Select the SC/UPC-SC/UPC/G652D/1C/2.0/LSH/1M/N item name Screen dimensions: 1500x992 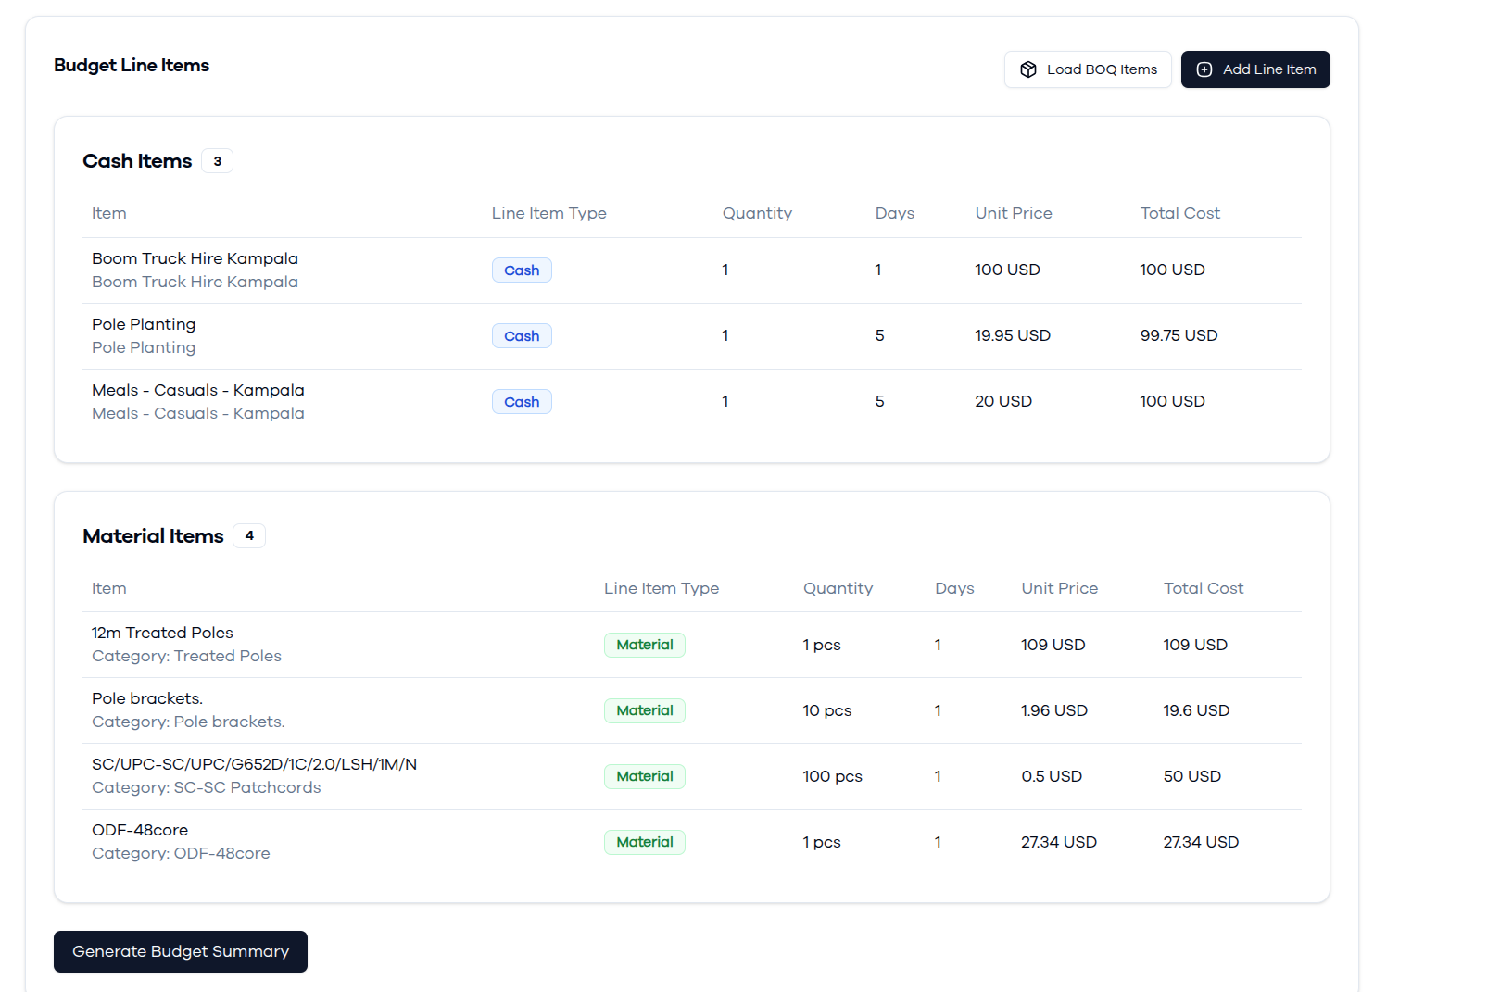[x=254, y=764]
